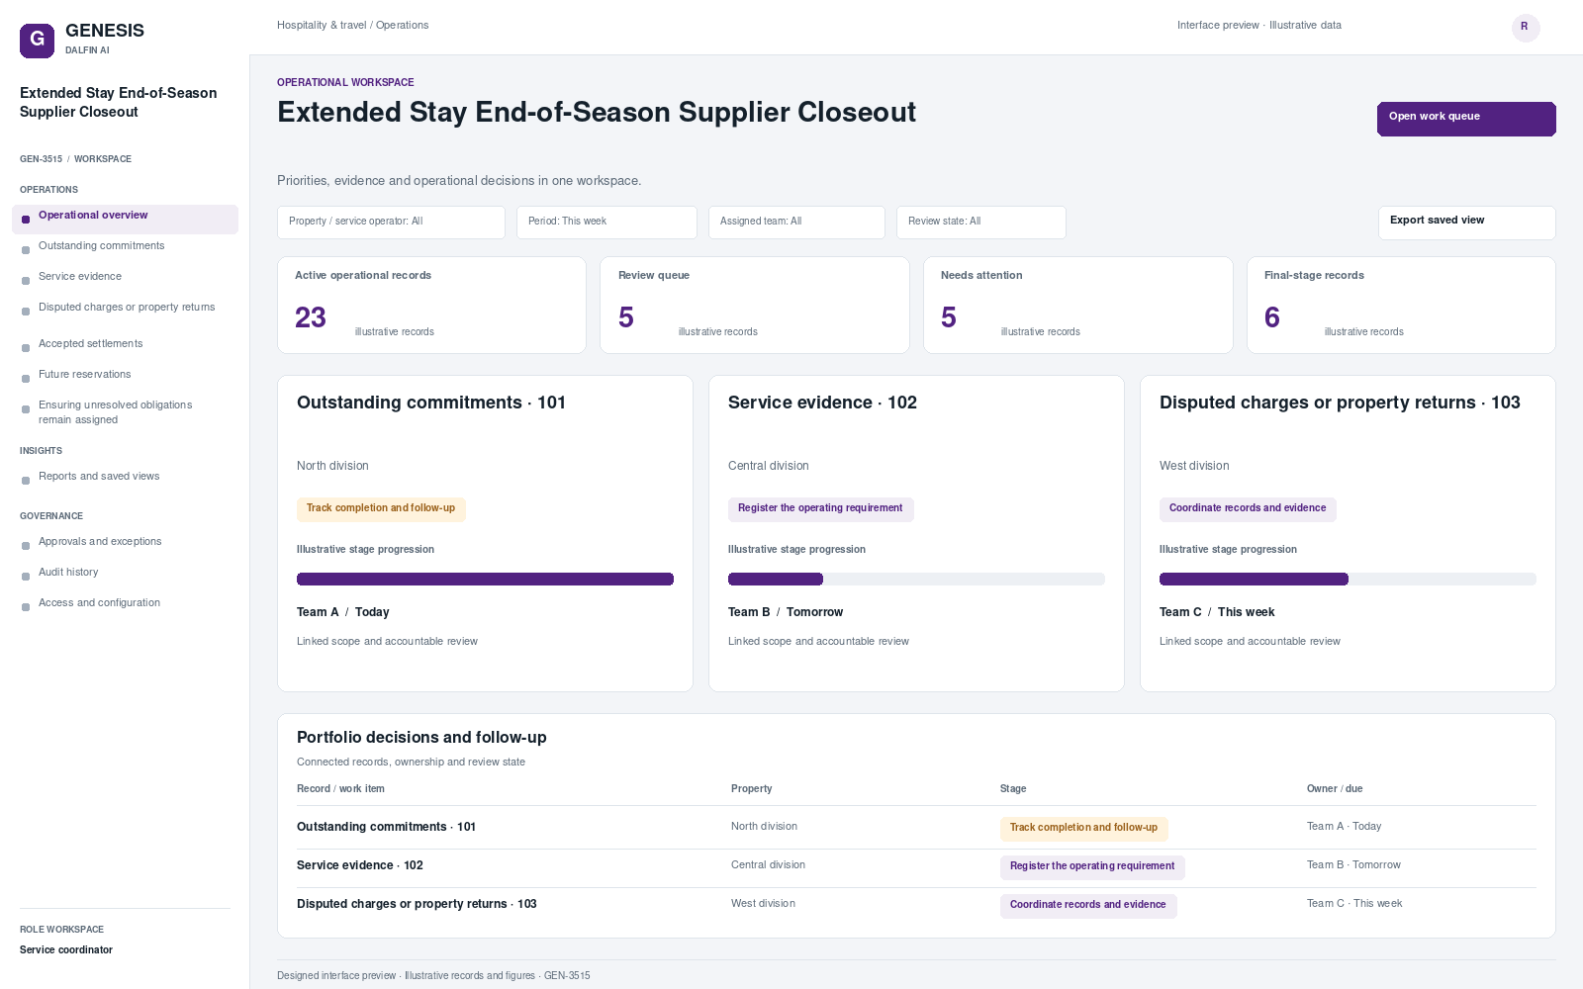Open the user avatar R menu
The image size is (1583, 989).
click(x=1525, y=27)
